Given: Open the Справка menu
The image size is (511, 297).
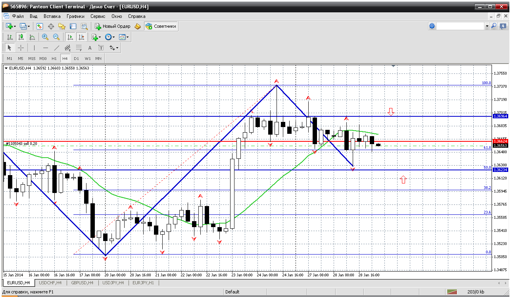Looking at the screenshot, I should [136, 16].
